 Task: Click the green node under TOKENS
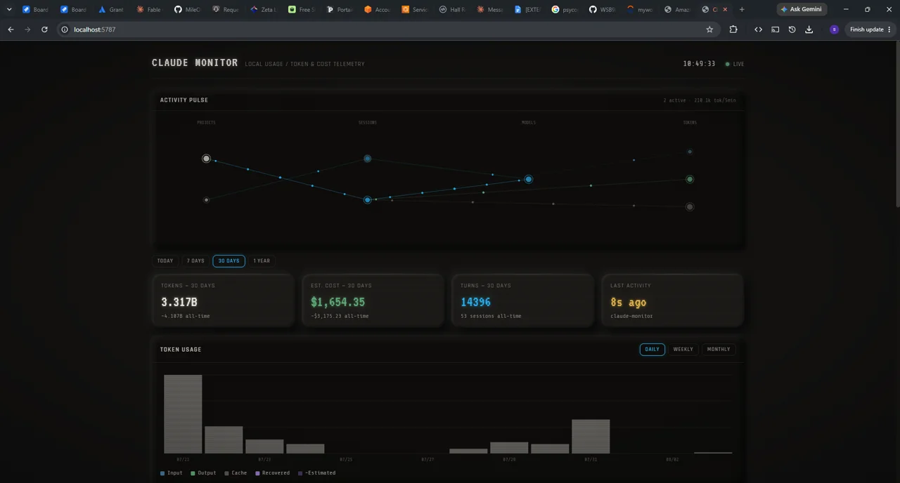click(x=690, y=179)
